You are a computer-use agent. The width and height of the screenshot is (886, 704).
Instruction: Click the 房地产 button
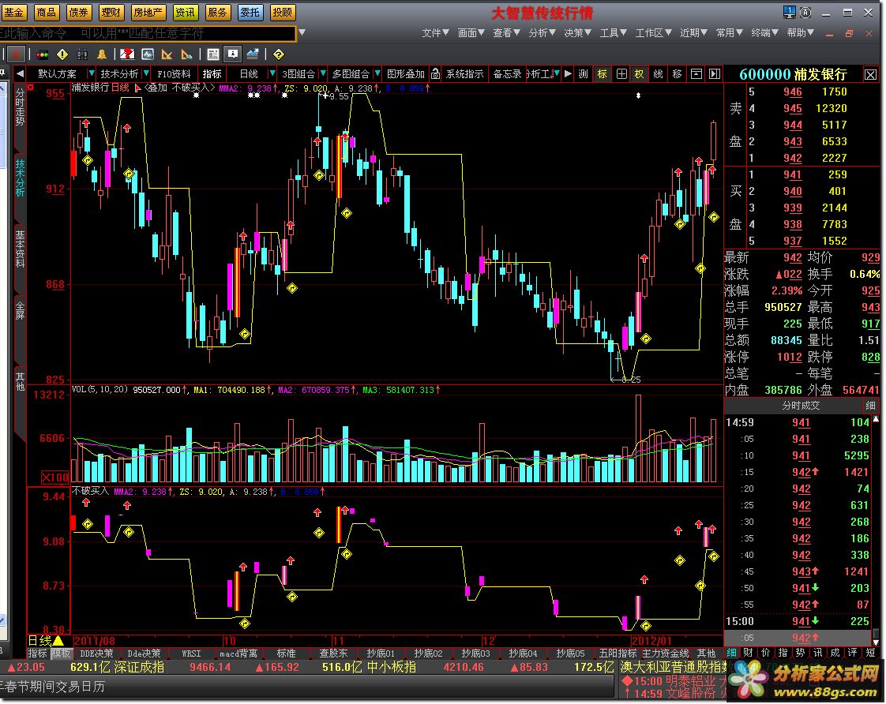point(148,12)
